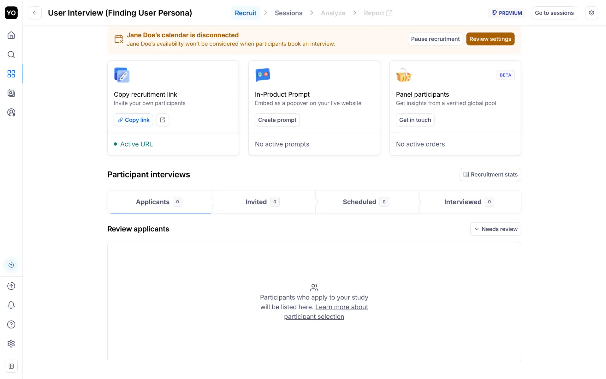The height and width of the screenshot is (379, 606).
Task: Open the participants contacts icon in sidebar
Action: coord(11,93)
